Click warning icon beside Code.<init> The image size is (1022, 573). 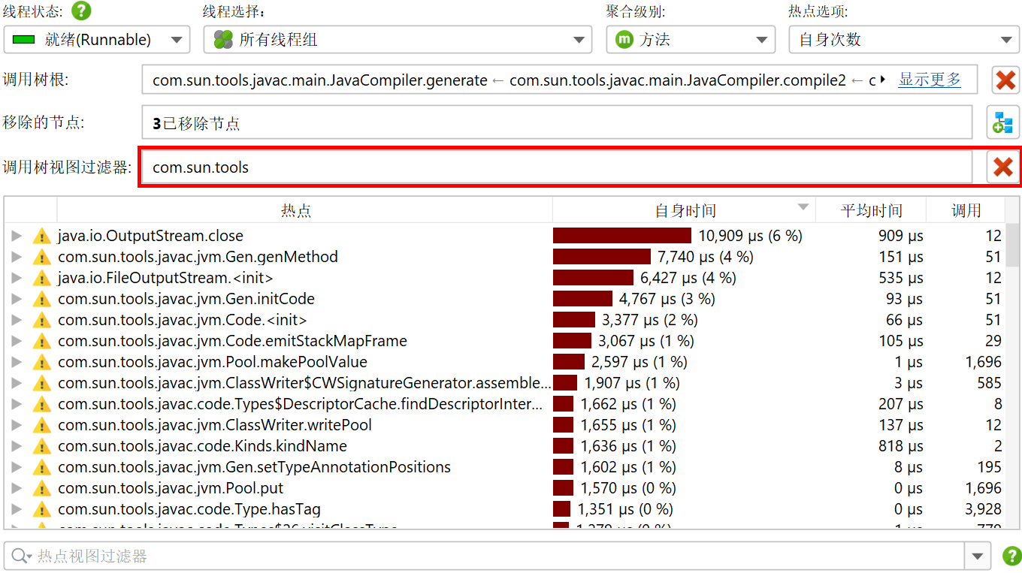pyautogui.click(x=41, y=320)
